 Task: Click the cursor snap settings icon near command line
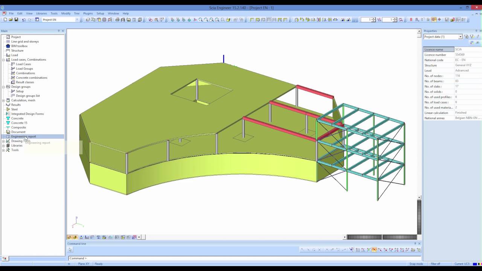352,250
